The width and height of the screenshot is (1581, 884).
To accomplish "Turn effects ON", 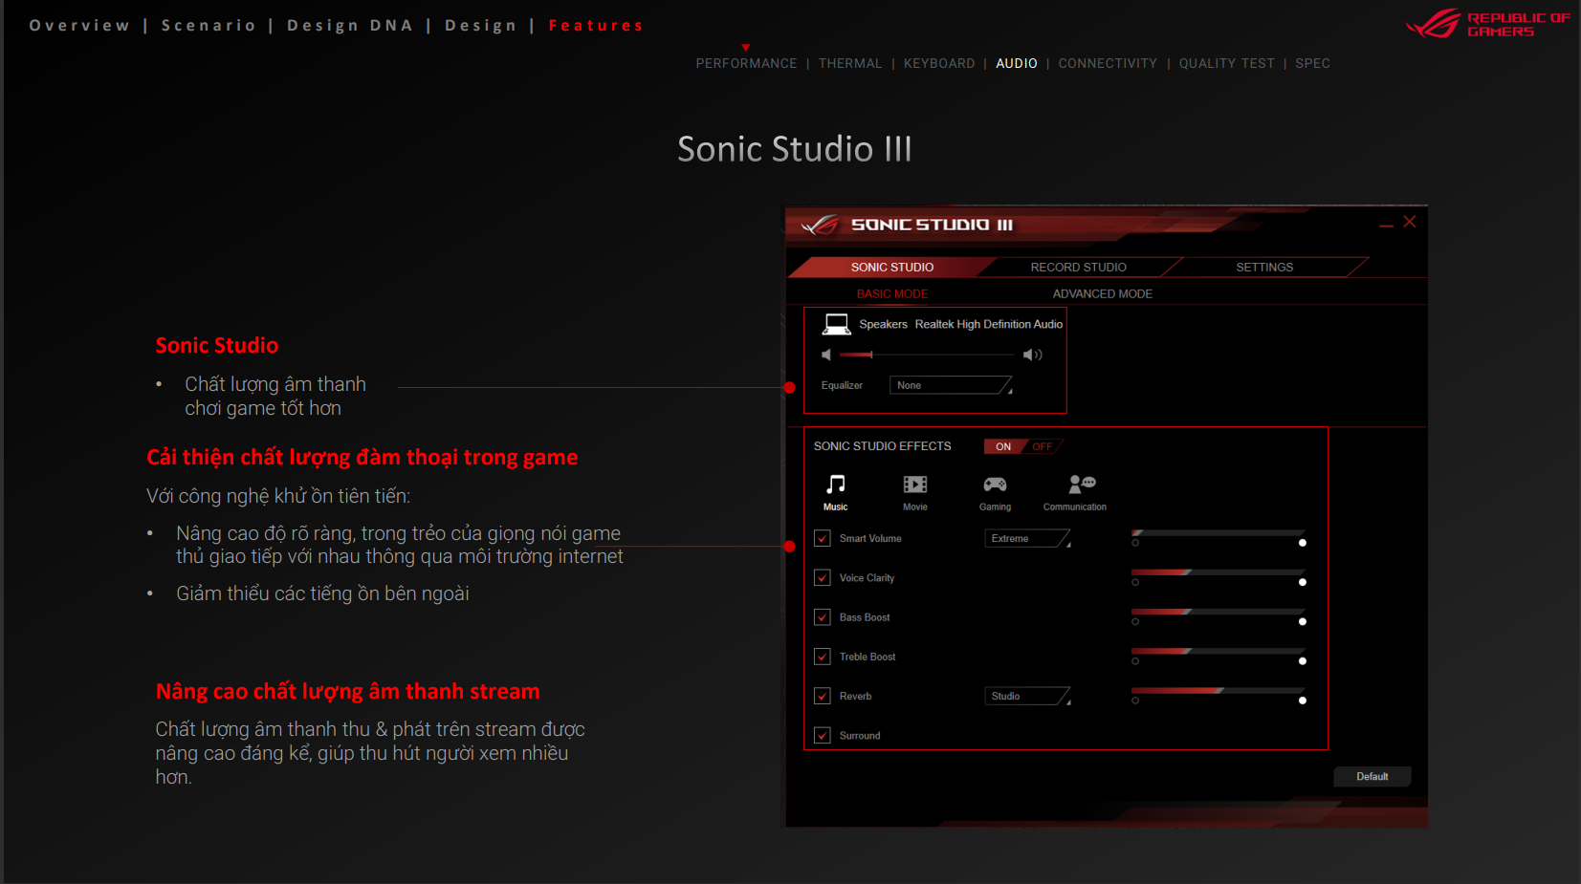I will tap(1003, 446).
